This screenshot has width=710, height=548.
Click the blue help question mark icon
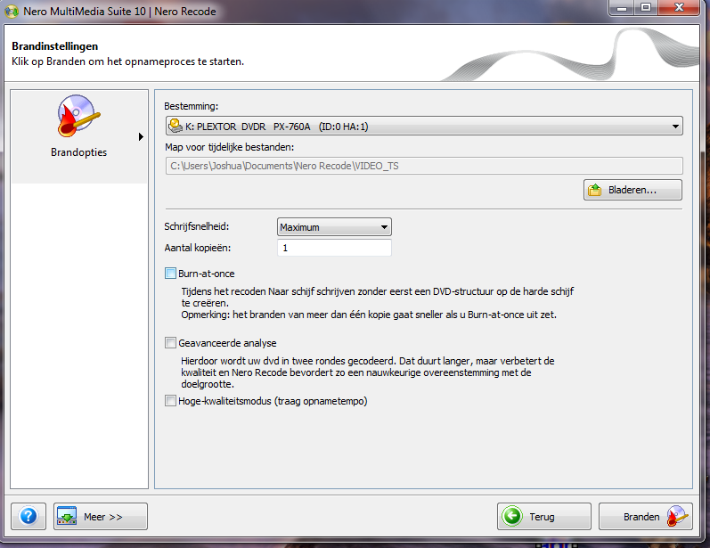point(29,516)
